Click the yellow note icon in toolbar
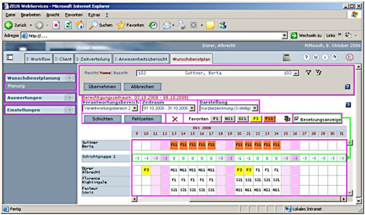365x215 pixels. pyautogui.click(x=210, y=25)
